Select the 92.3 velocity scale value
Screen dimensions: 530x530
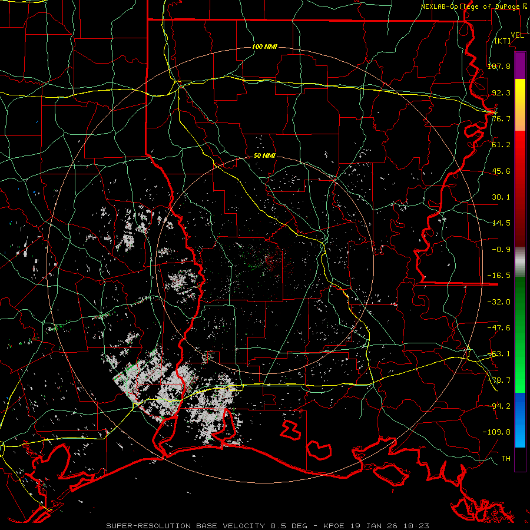(x=501, y=92)
